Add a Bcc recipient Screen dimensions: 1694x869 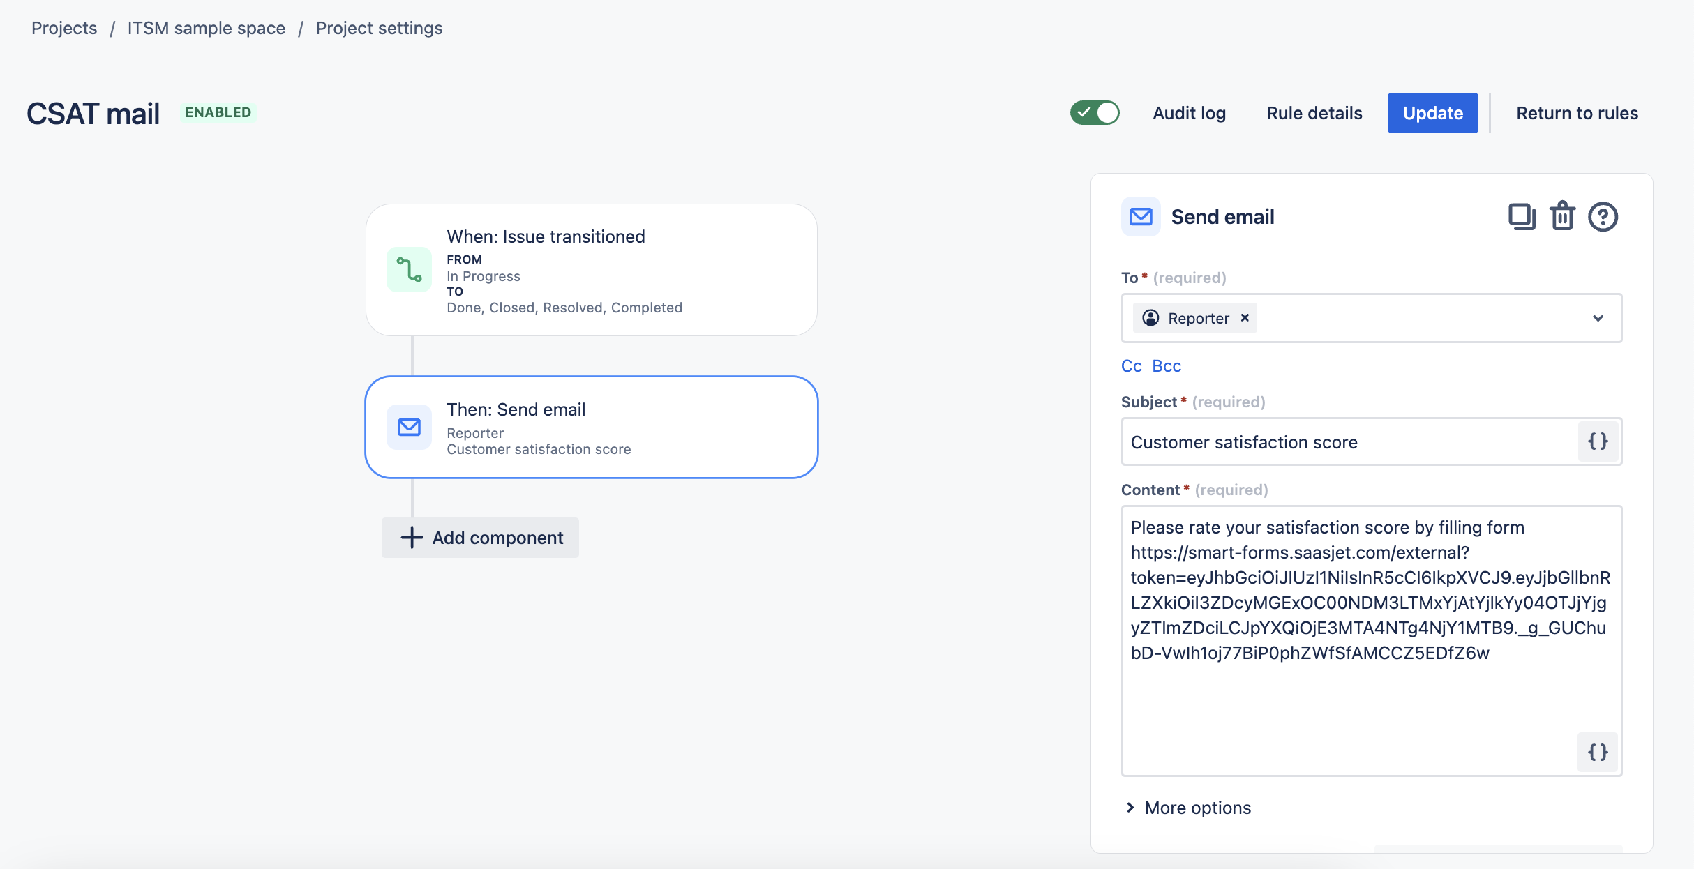(1167, 366)
